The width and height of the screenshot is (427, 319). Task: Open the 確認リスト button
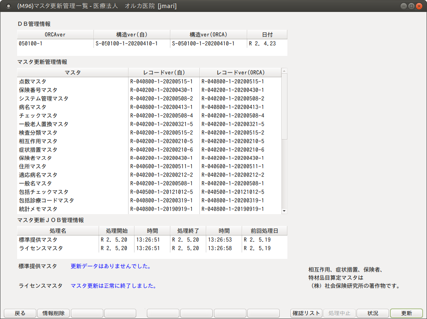[306, 313]
